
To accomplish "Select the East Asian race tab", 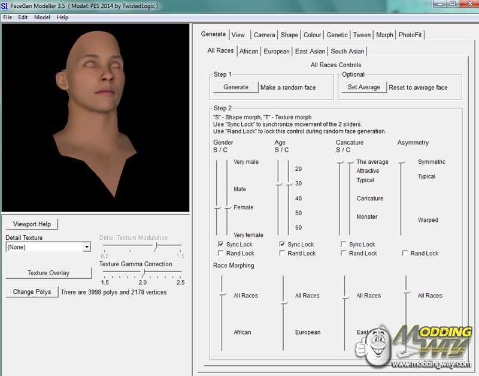I will tap(310, 52).
